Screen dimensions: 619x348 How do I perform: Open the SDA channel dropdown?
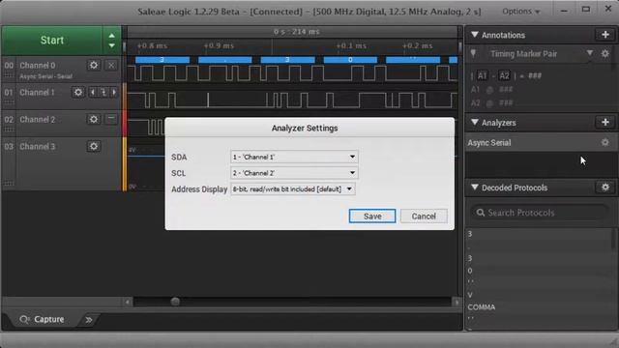294,157
